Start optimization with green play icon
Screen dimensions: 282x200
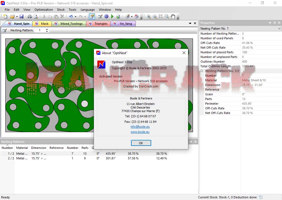(112, 17)
